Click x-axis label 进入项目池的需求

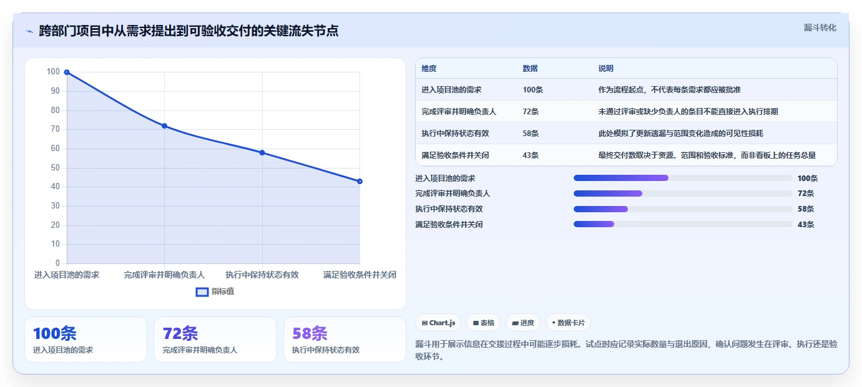coord(67,275)
